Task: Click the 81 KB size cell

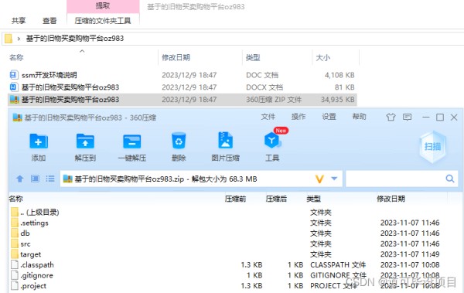Action: pyautogui.click(x=344, y=87)
